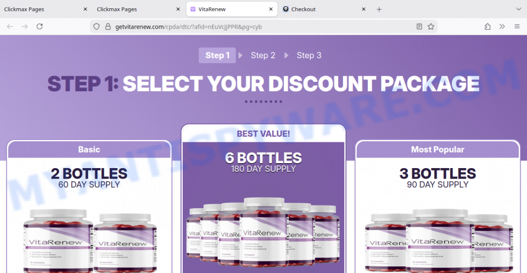Open the list all tabs dropdown
Viewport: 527px width, 273px height.
click(x=519, y=9)
